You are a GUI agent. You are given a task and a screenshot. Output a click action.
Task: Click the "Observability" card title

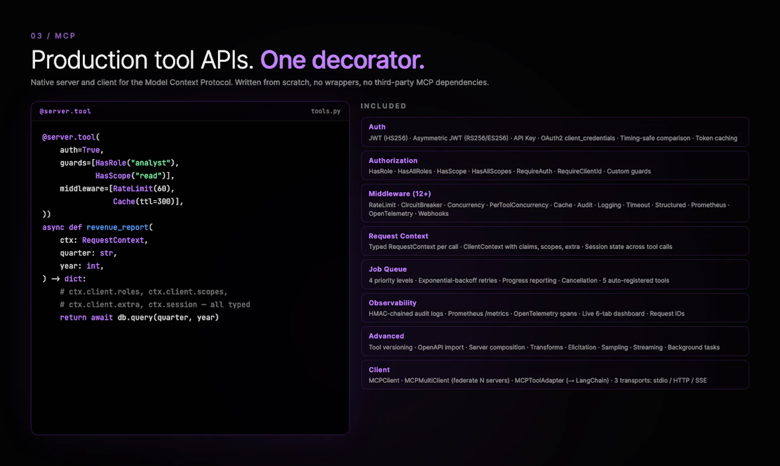pos(392,303)
